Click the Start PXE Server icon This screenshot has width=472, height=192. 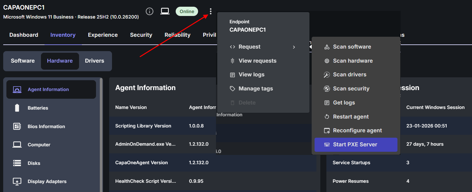coord(327,145)
